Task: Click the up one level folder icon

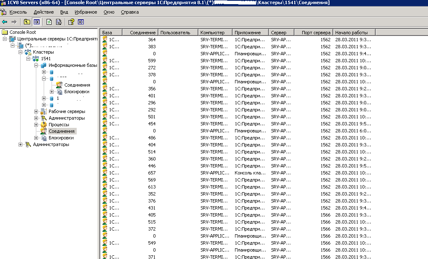Action: (x=27, y=22)
